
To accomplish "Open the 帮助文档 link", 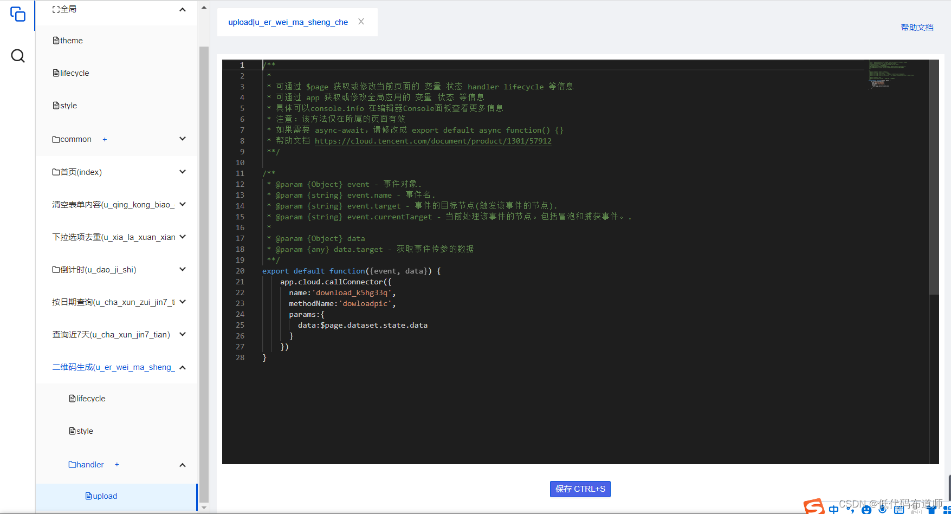I will [x=917, y=28].
